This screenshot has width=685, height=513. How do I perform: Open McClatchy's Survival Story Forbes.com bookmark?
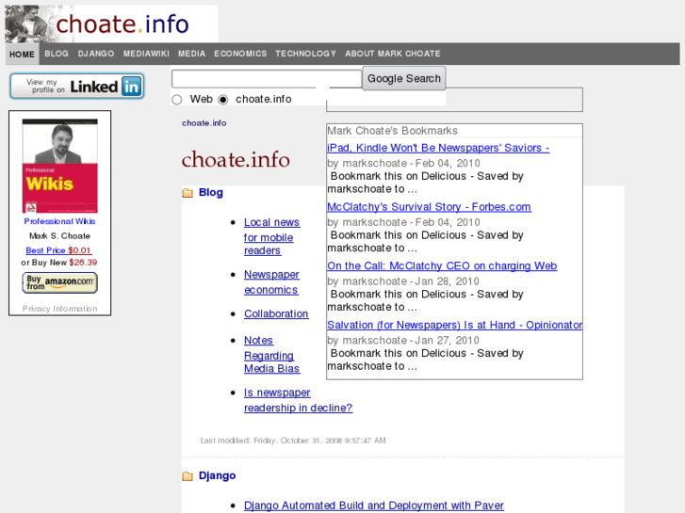click(429, 207)
